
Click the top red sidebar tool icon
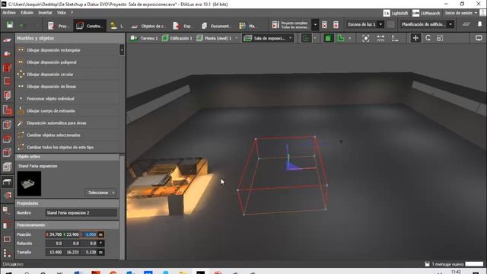[x=7, y=40]
